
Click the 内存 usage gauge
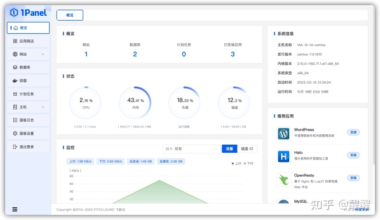point(135,103)
